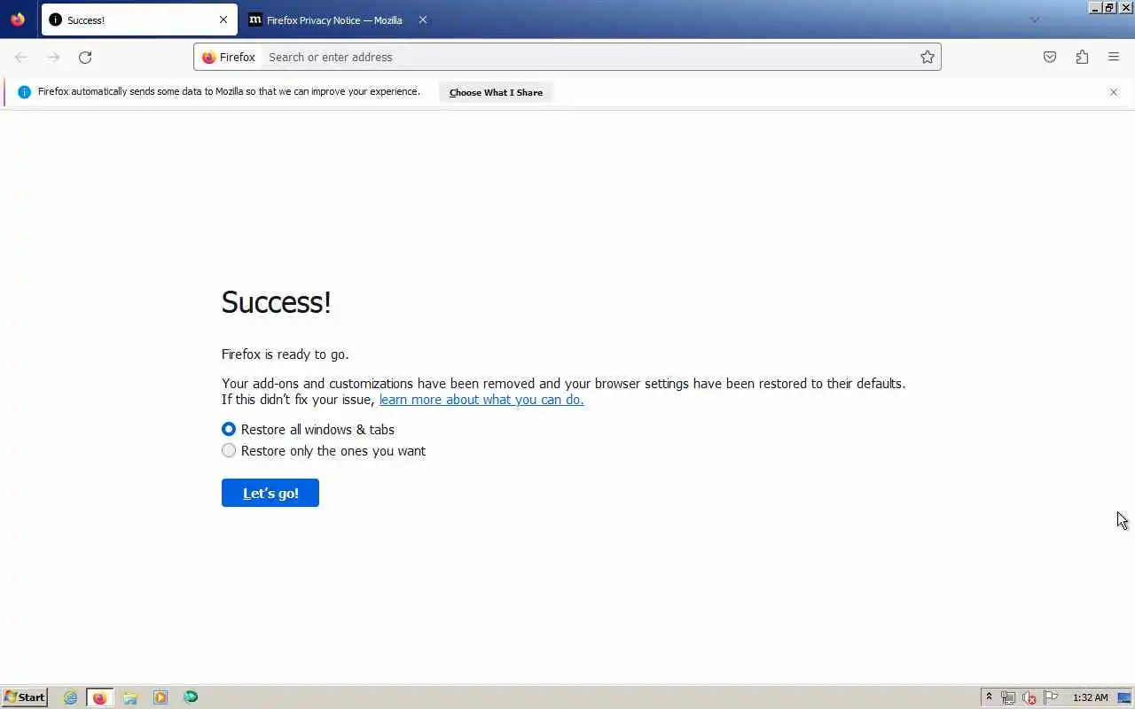This screenshot has width=1135, height=709.
Task: Click the Firefox logo in the title bar
Action: pos(18,19)
